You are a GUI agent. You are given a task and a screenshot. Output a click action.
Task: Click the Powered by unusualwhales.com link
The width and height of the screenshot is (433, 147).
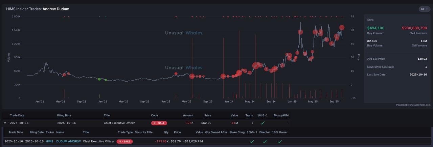click(413, 105)
